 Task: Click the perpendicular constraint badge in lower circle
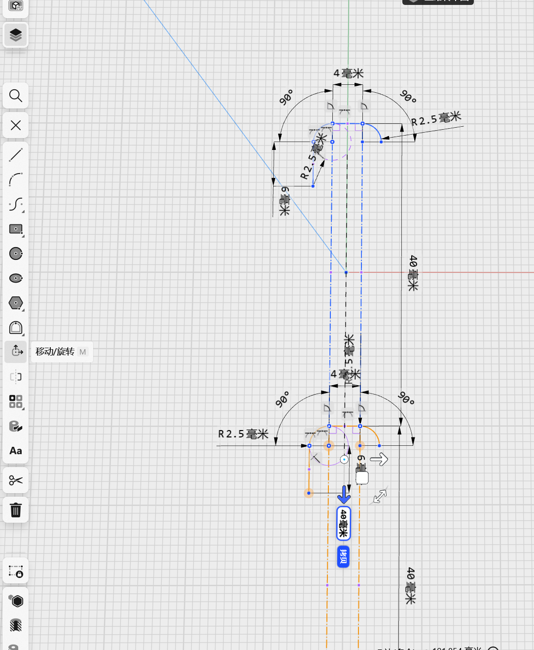coord(316,459)
